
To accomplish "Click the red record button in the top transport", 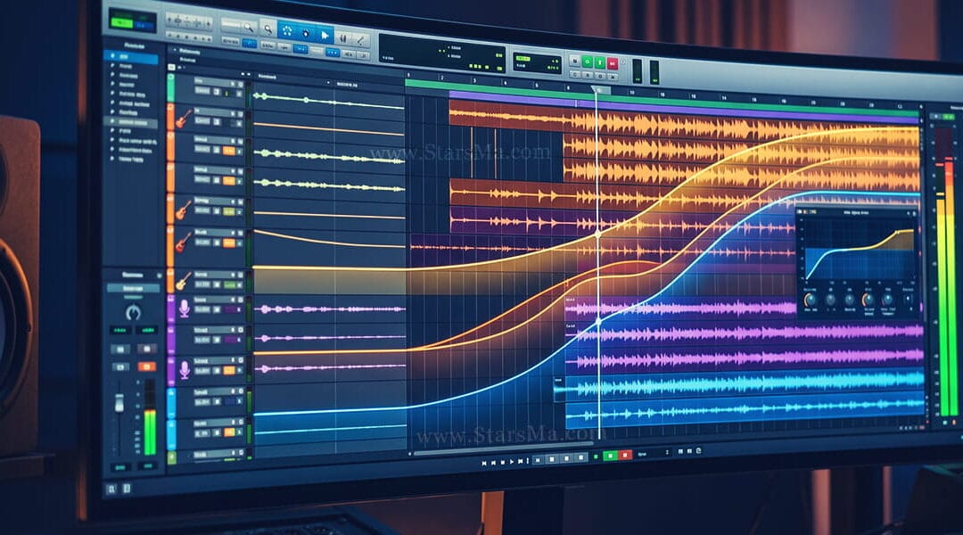I will [613, 63].
